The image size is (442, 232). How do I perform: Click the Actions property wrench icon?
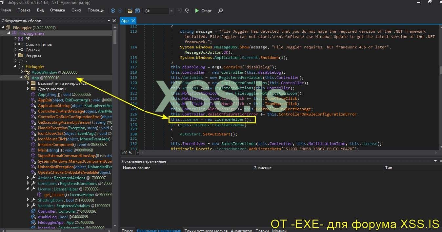click(33, 178)
